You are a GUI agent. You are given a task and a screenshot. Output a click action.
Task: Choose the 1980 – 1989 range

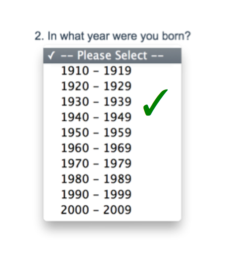click(x=96, y=179)
